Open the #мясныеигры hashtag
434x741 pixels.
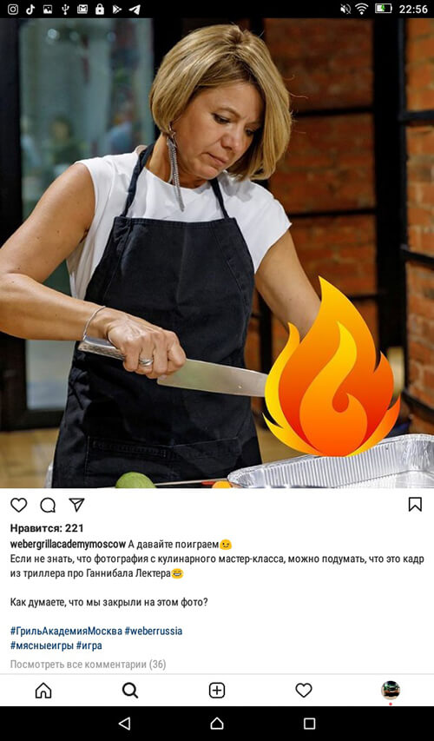42,645
